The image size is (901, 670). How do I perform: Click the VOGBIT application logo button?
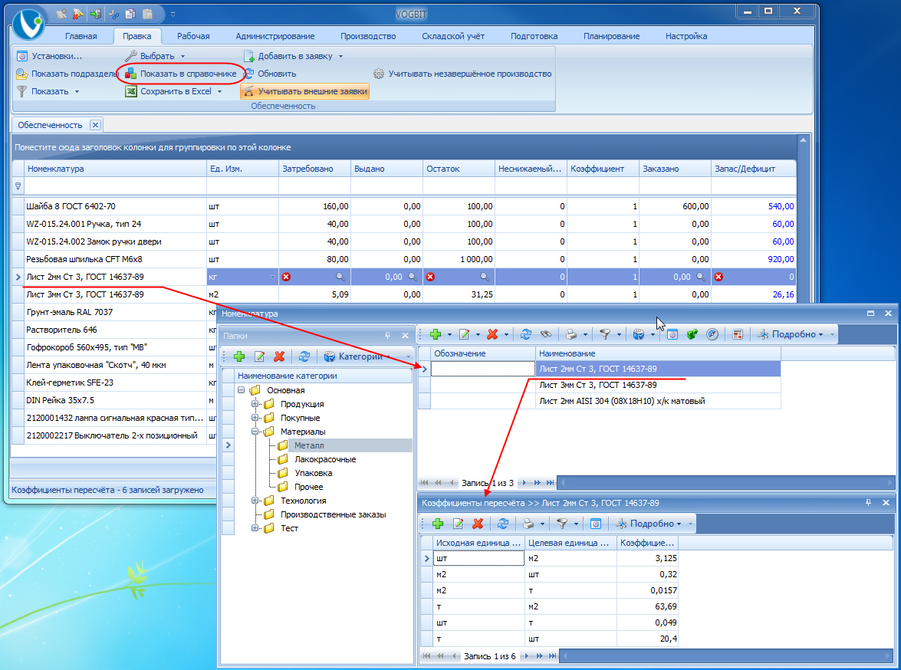(28, 24)
